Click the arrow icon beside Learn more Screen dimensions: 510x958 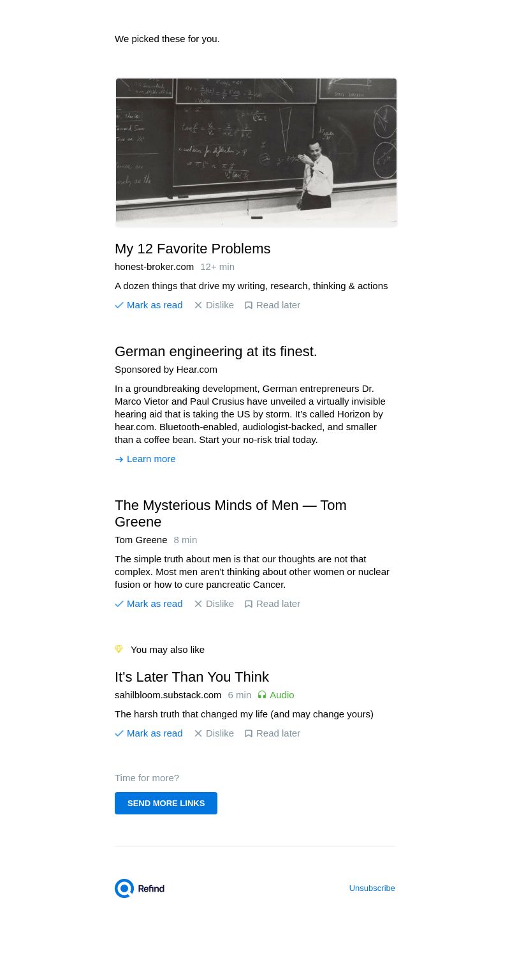[119, 460]
